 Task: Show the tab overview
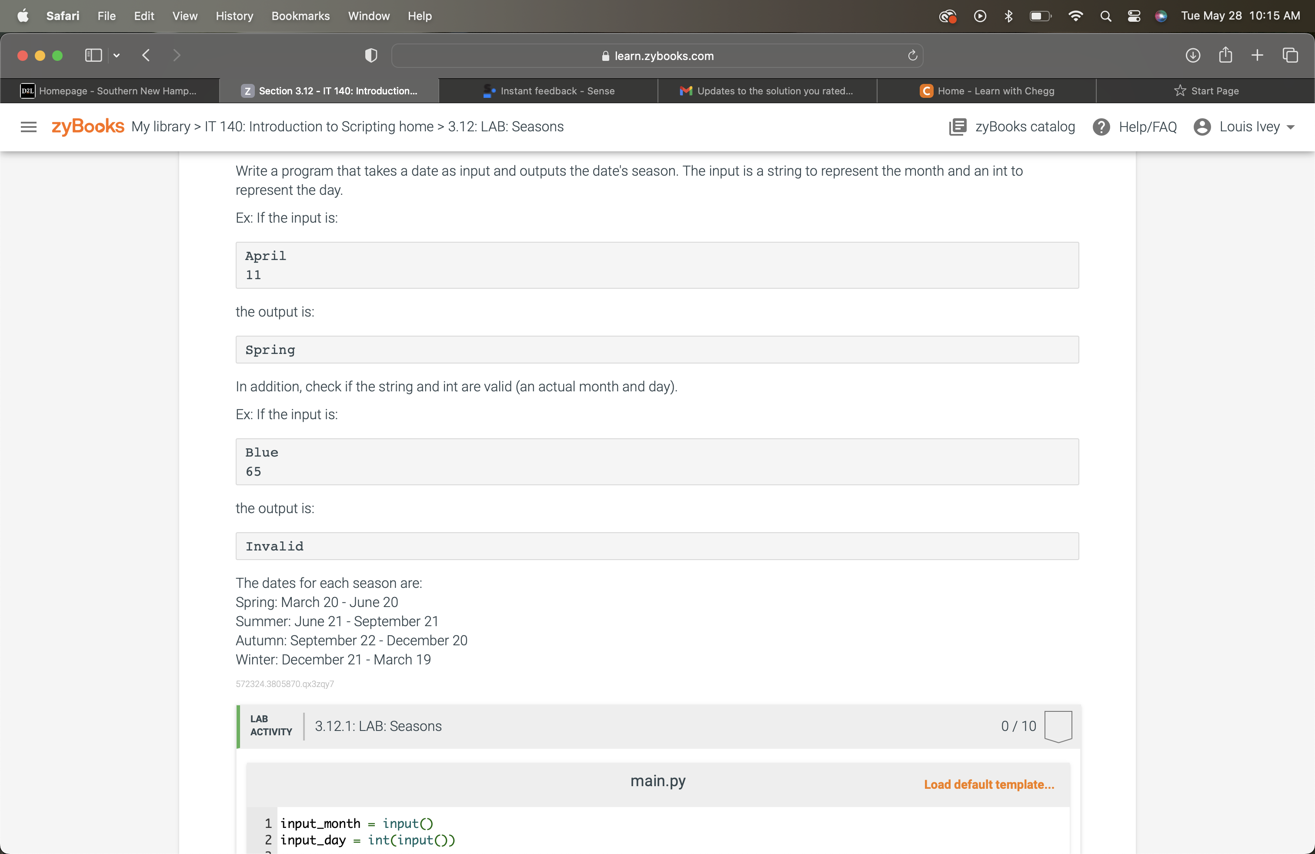(1291, 55)
